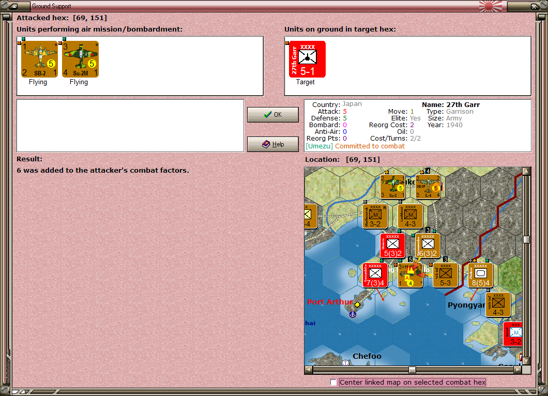The width and height of the screenshot is (548, 396).
Task: Select the SB-2 bomber counter
Action: point(39,58)
